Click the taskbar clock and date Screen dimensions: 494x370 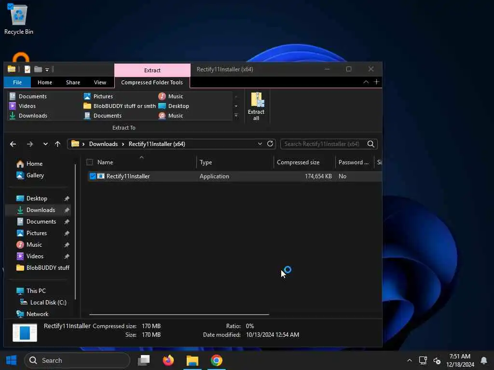460,360
